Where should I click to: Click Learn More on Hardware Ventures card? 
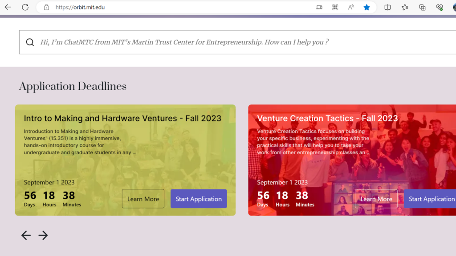tap(143, 199)
